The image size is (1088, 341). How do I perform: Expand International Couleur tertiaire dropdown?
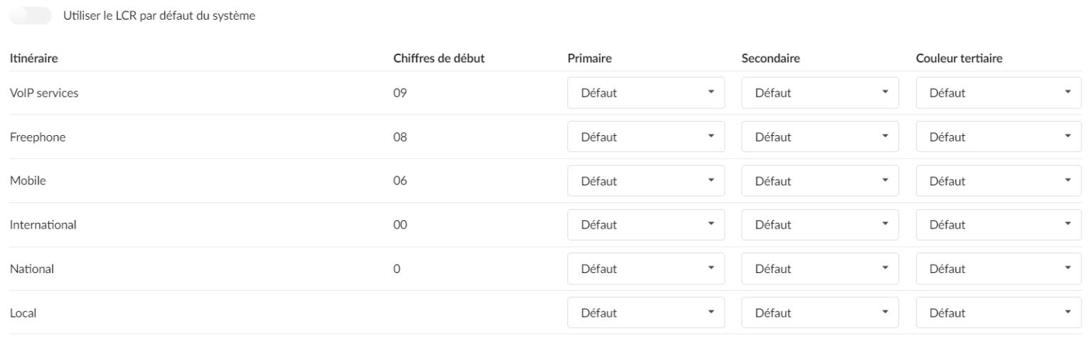[998, 225]
